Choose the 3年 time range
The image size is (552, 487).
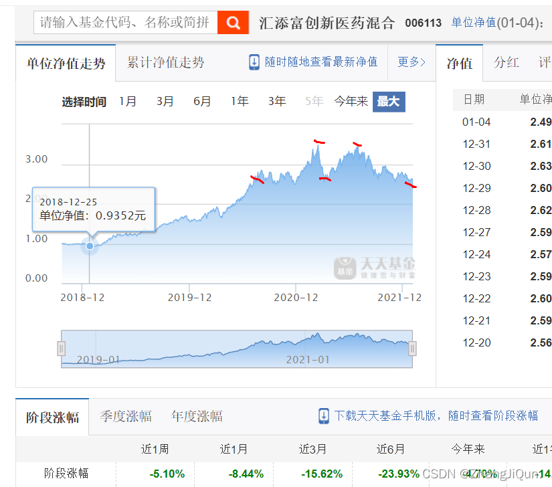(x=277, y=101)
